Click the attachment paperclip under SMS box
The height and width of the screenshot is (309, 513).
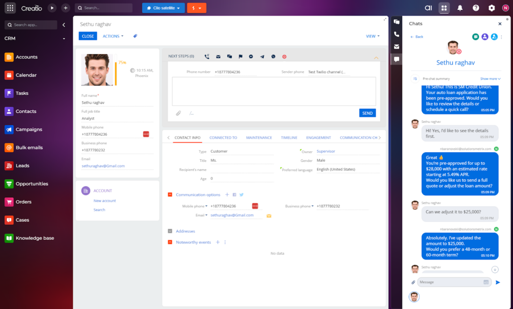tap(178, 113)
